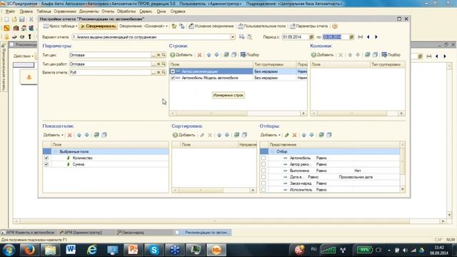Click the period start date field
The height and width of the screenshot is (257, 457).
pyautogui.click(x=295, y=37)
